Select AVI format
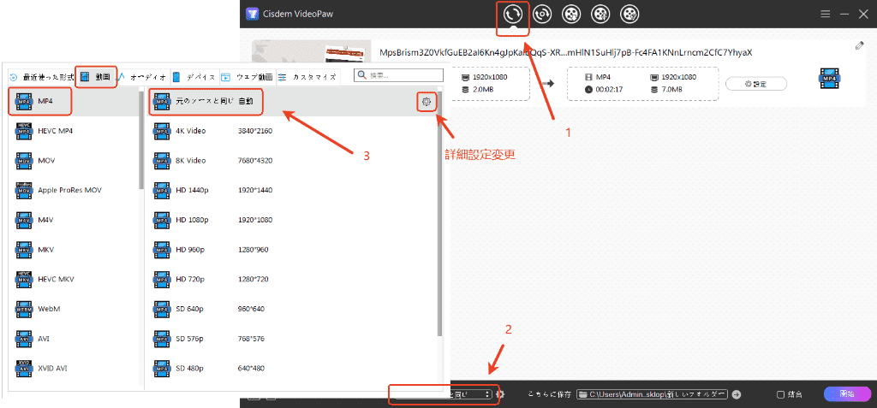Viewport: 877px width, 408px height. [x=73, y=339]
